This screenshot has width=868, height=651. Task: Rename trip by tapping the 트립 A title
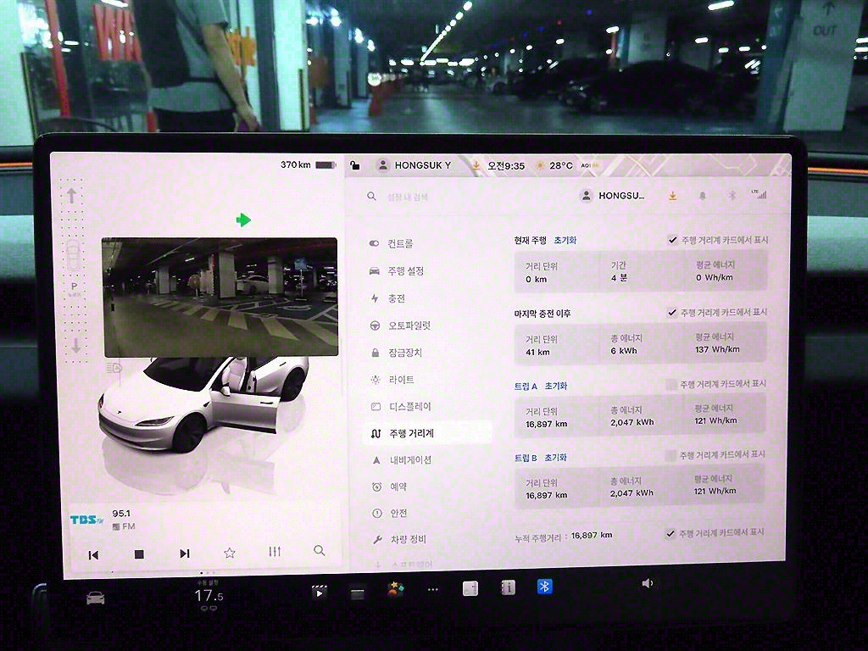(526, 387)
